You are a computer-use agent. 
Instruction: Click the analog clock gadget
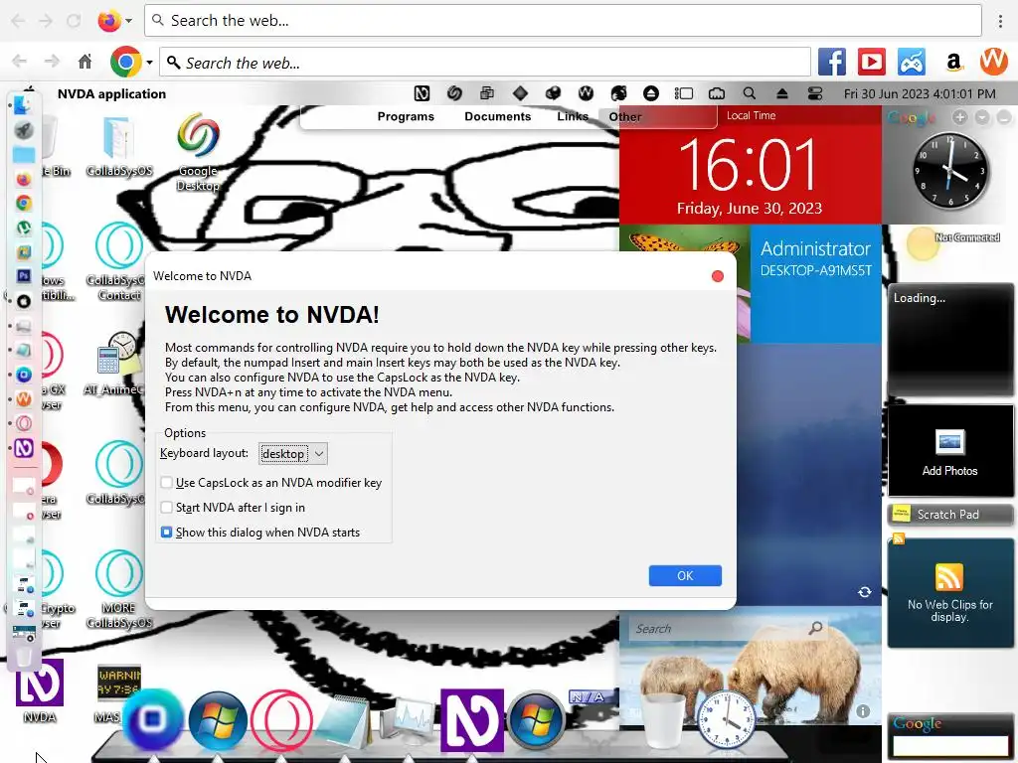tap(949, 171)
